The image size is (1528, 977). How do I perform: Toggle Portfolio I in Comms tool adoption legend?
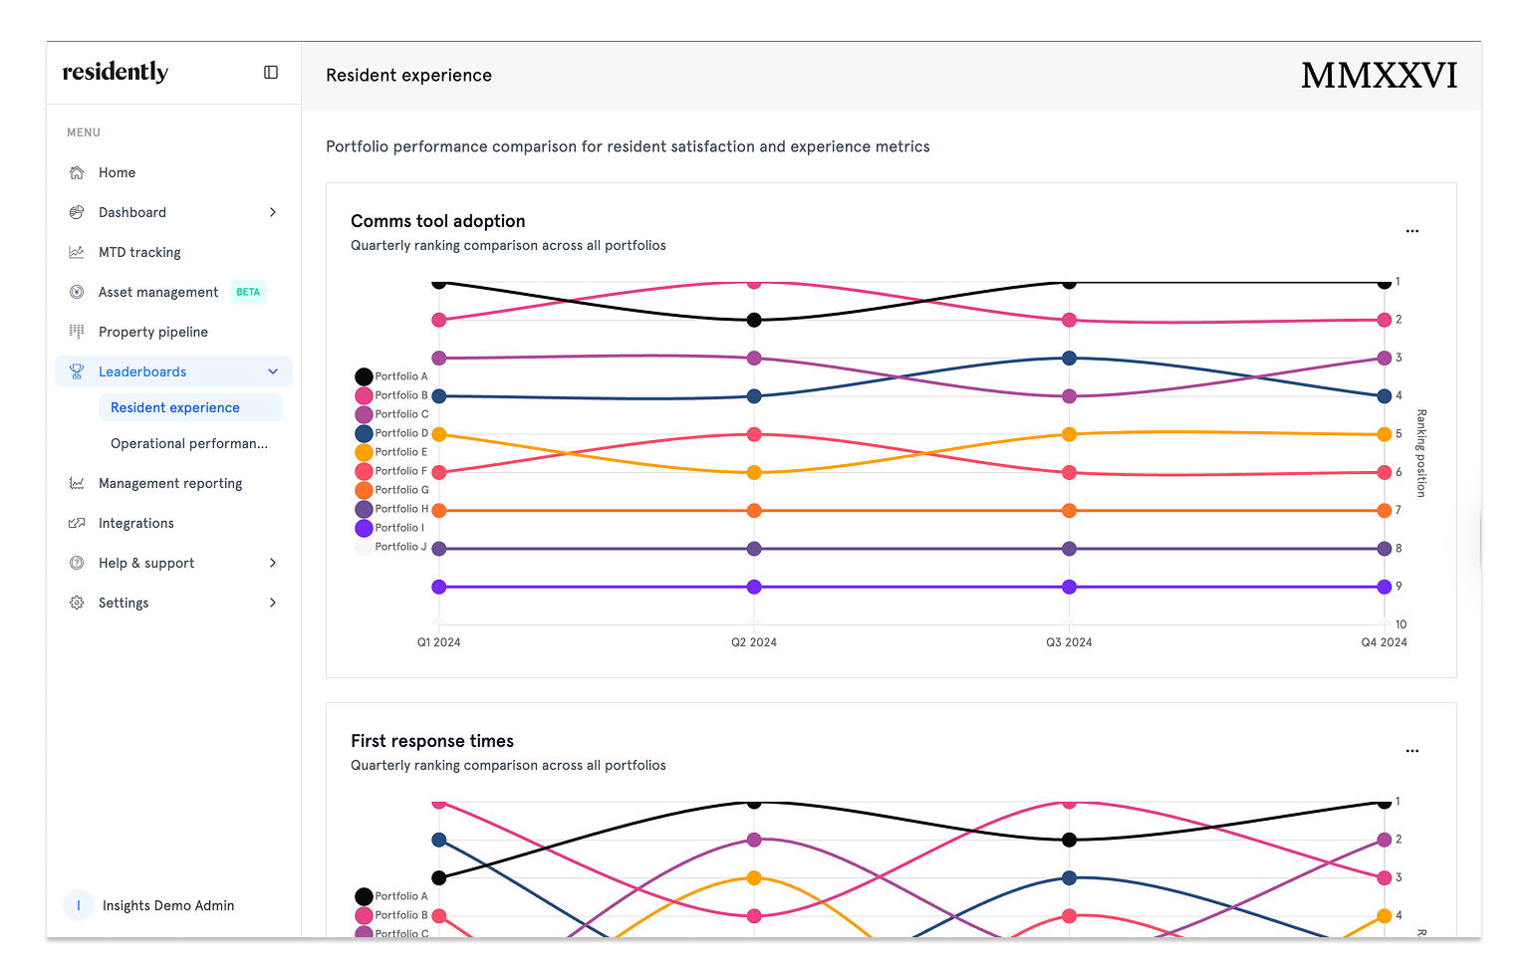click(x=389, y=528)
